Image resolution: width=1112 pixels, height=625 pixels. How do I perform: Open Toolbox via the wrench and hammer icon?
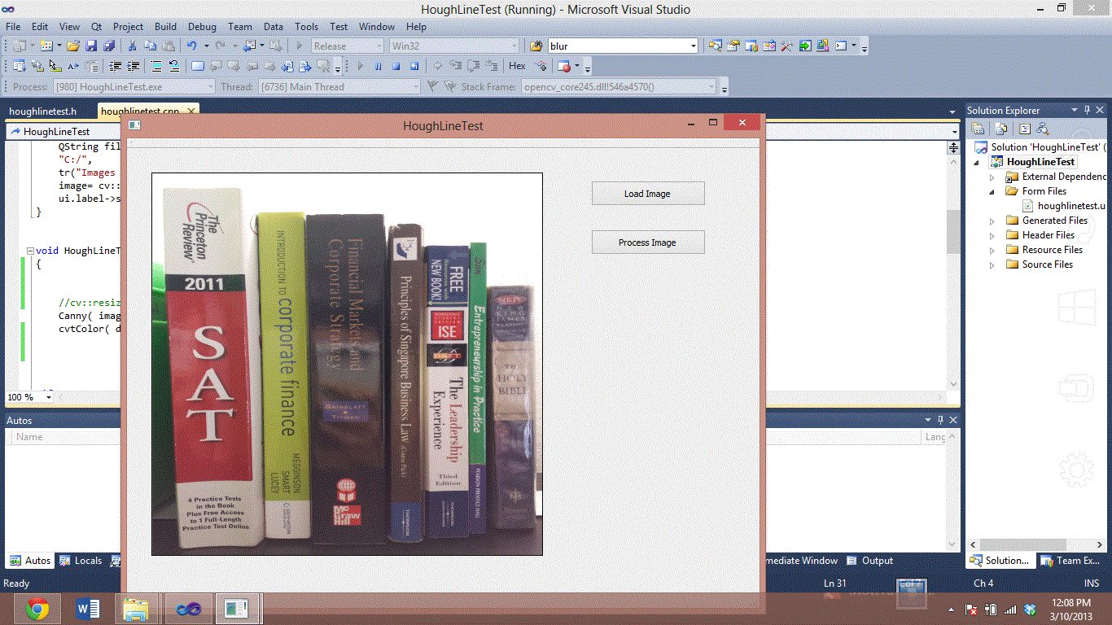pyautogui.click(x=787, y=46)
